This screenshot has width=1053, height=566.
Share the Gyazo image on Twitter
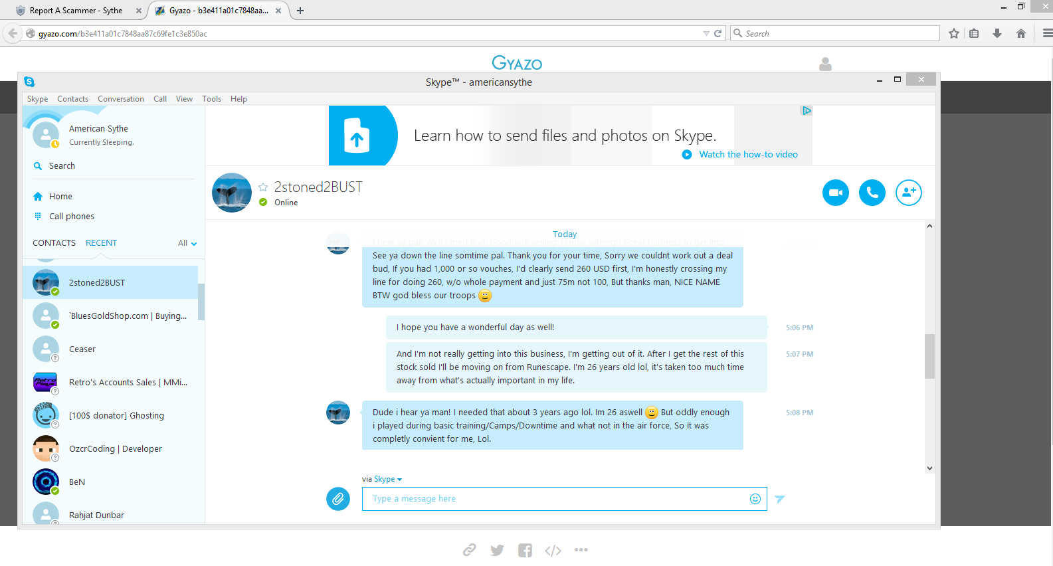coord(497,550)
